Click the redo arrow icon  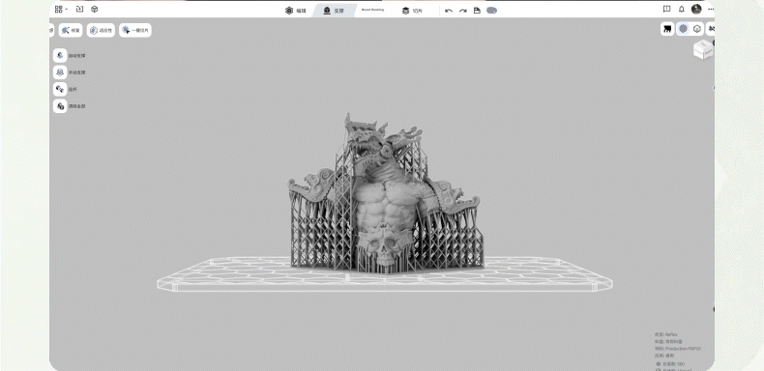pyautogui.click(x=463, y=11)
